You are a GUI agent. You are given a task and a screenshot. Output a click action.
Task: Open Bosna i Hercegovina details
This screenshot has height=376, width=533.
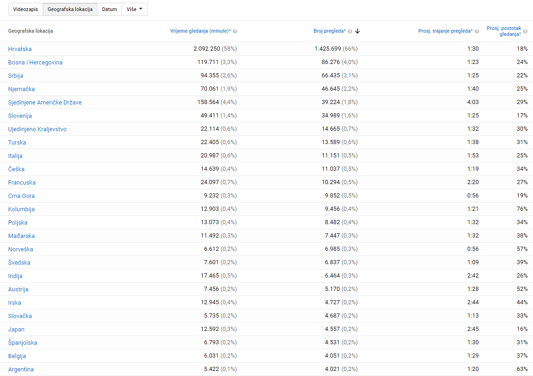point(35,63)
